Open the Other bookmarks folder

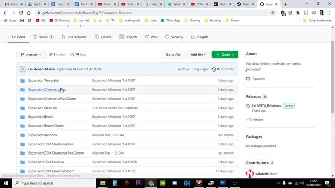[x=317, y=20]
